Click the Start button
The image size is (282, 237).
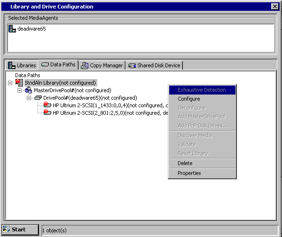coord(20,229)
